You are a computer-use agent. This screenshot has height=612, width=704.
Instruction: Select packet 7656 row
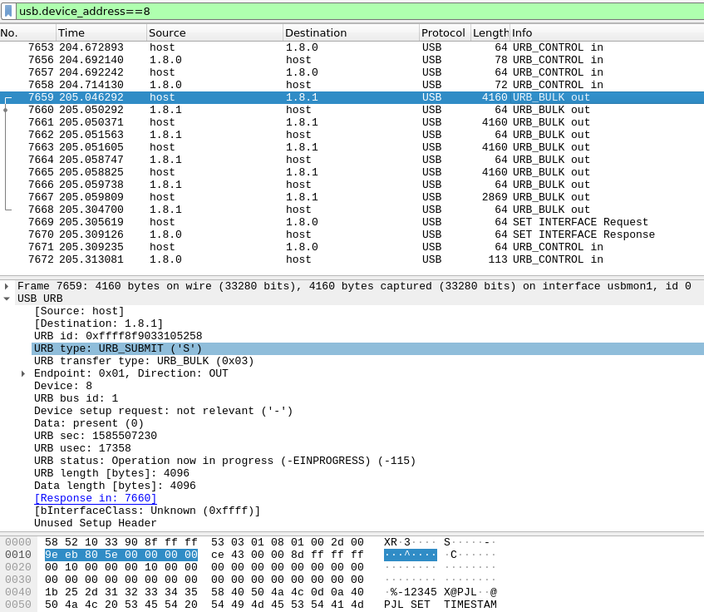[x=352, y=60]
